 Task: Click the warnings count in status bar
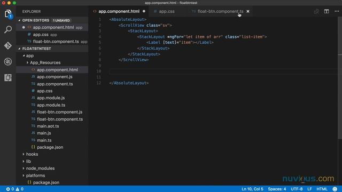pos(19,189)
